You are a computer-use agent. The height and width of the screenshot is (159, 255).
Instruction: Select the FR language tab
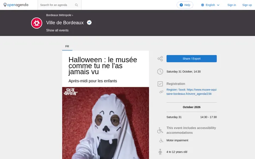[67, 46]
